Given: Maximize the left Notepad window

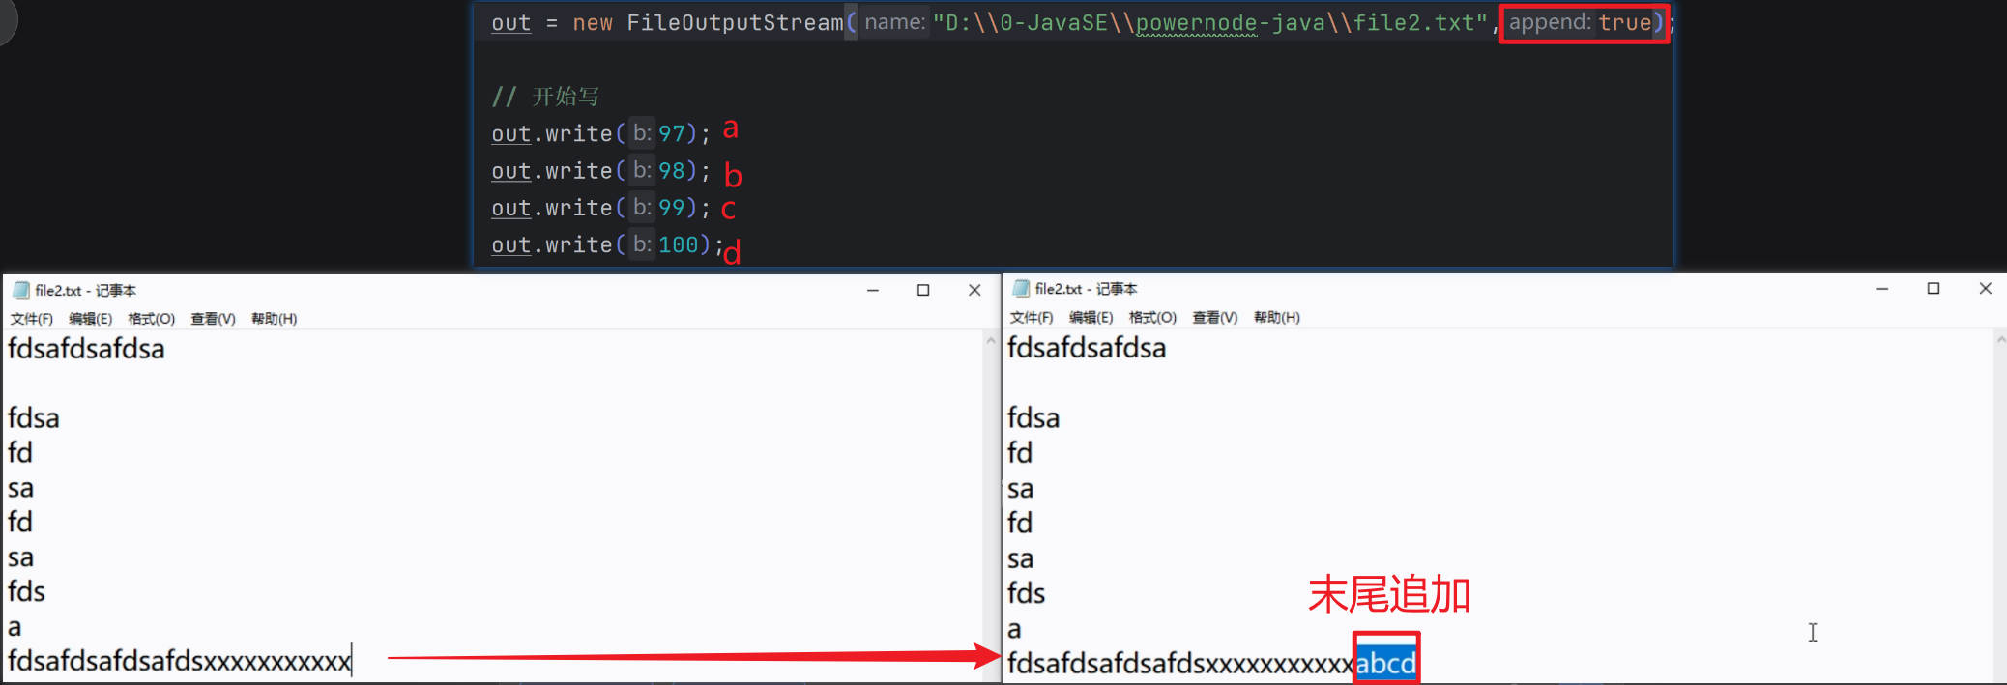Looking at the screenshot, I should [923, 290].
